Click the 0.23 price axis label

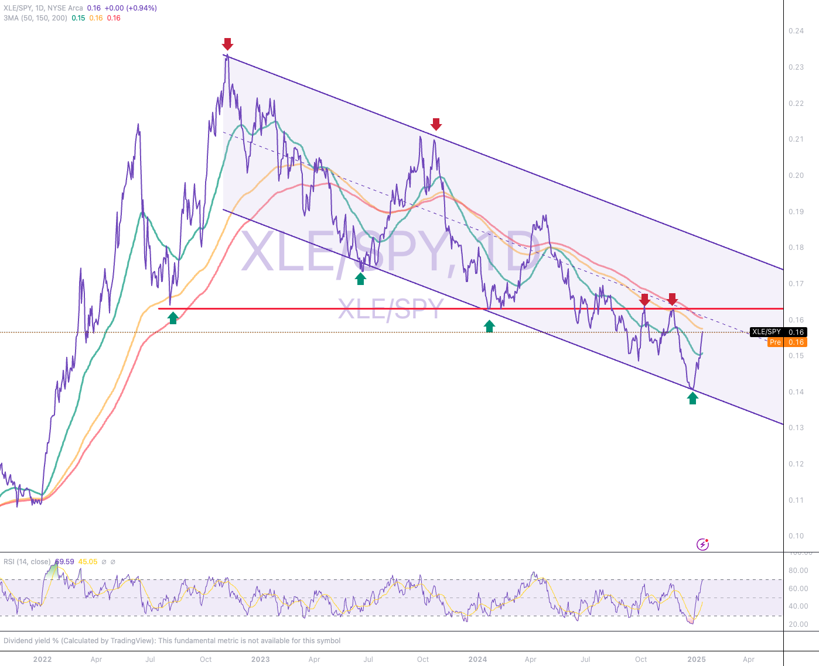(796, 67)
